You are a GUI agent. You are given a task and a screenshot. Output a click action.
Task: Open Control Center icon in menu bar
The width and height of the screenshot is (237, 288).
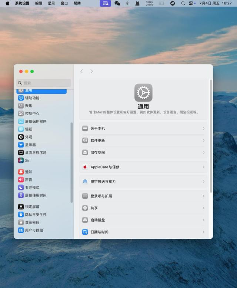[191, 3]
